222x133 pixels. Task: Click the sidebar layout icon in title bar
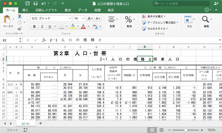(27, 3)
